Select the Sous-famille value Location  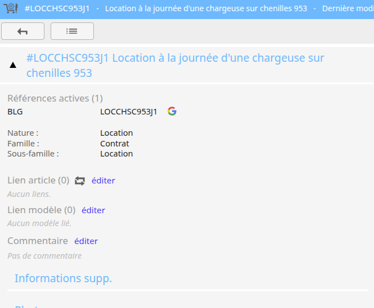tap(116, 154)
